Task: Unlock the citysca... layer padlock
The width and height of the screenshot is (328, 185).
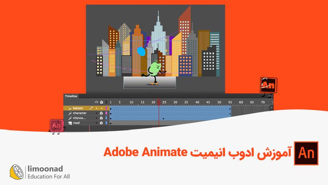Action: [x=101, y=118]
